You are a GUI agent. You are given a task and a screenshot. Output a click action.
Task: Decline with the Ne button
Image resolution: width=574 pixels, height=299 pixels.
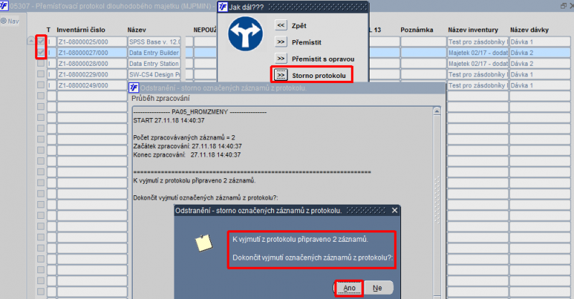(378, 288)
